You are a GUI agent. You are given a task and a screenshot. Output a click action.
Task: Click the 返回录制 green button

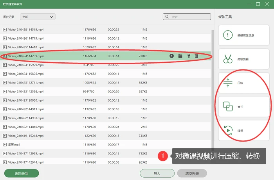click(x=22, y=173)
